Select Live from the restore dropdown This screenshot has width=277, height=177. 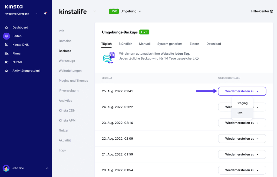(240, 113)
